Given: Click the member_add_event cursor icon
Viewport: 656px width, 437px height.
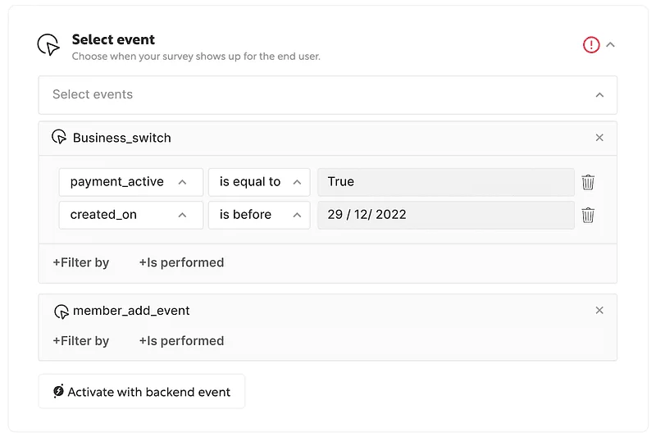Looking at the screenshot, I should pyautogui.click(x=61, y=312).
